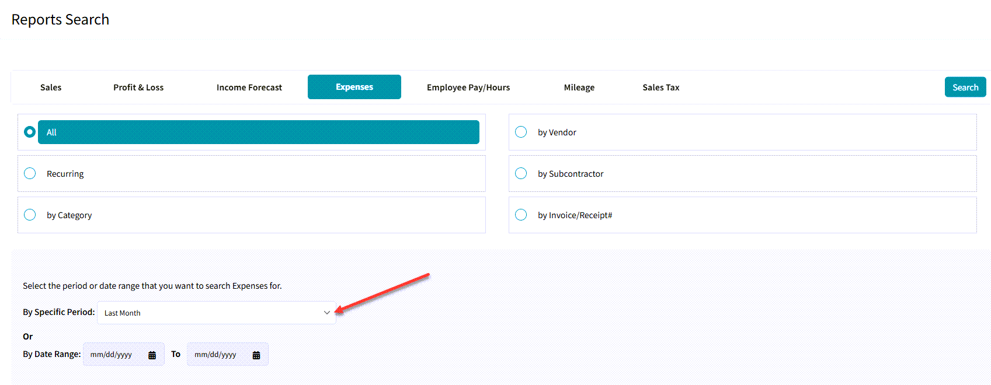Image resolution: width=991 pixels, height=385 pixels.
Task: Open the Sales Tax tab
Action: 661,87
